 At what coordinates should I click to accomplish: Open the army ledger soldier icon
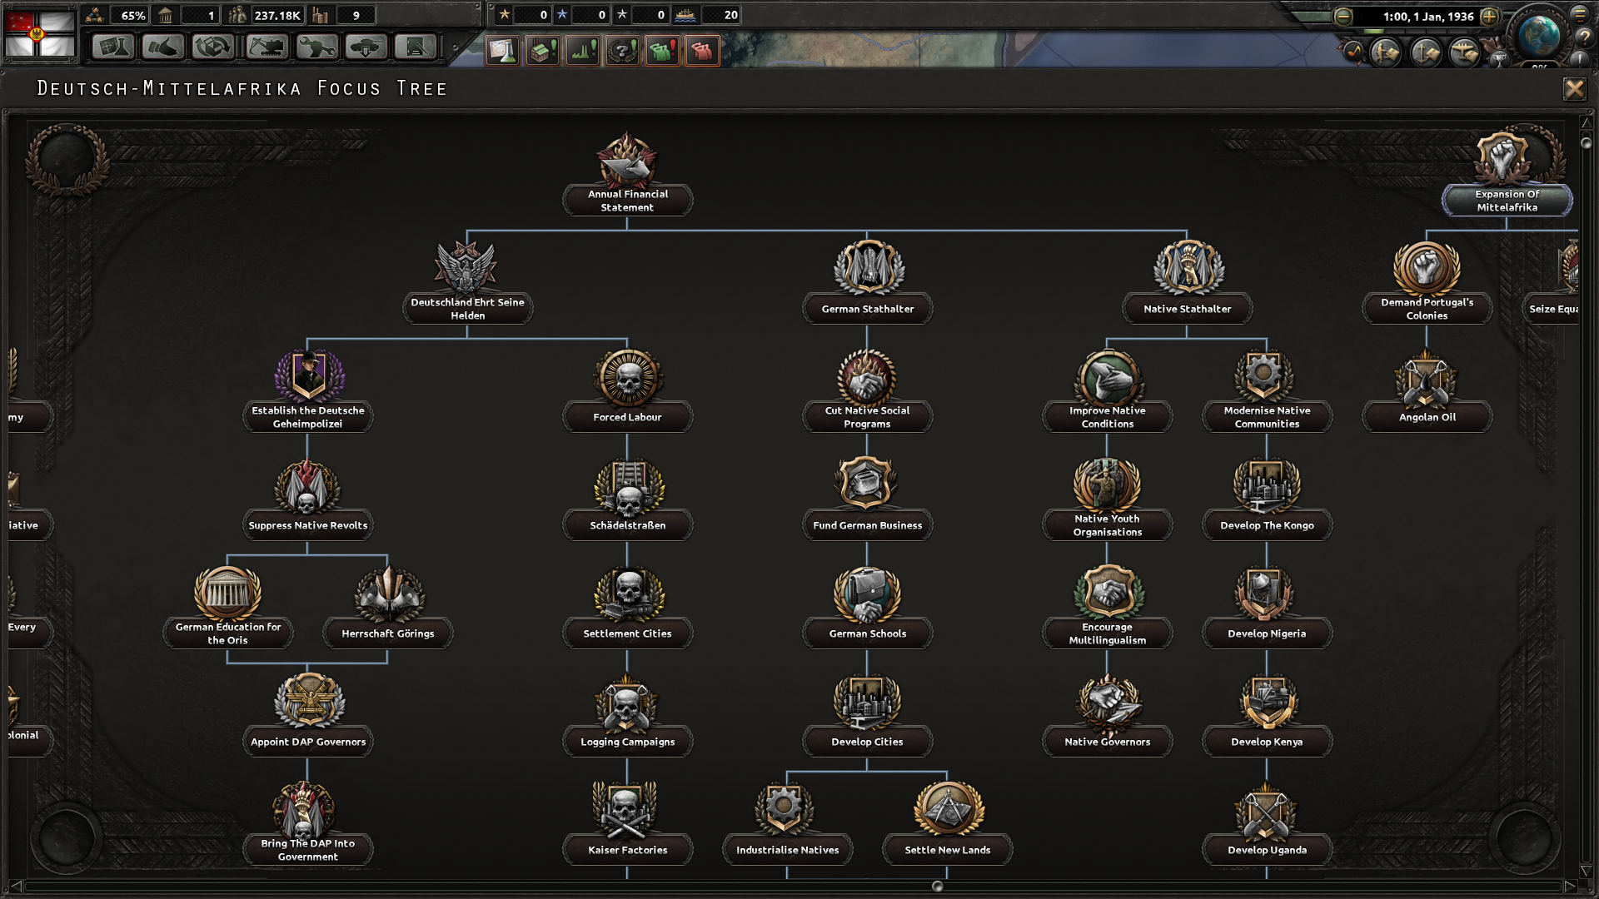coord(1387,52)
